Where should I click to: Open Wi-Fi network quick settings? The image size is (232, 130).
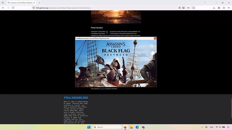(217, 127)
